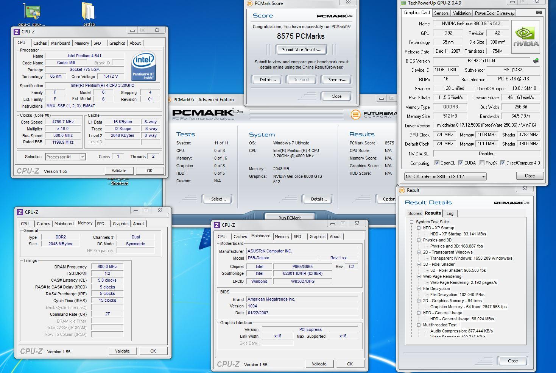Open the PowerColor Giveaway tab
Viewport: 556px width, 373px height.
[x=494, y=13]
